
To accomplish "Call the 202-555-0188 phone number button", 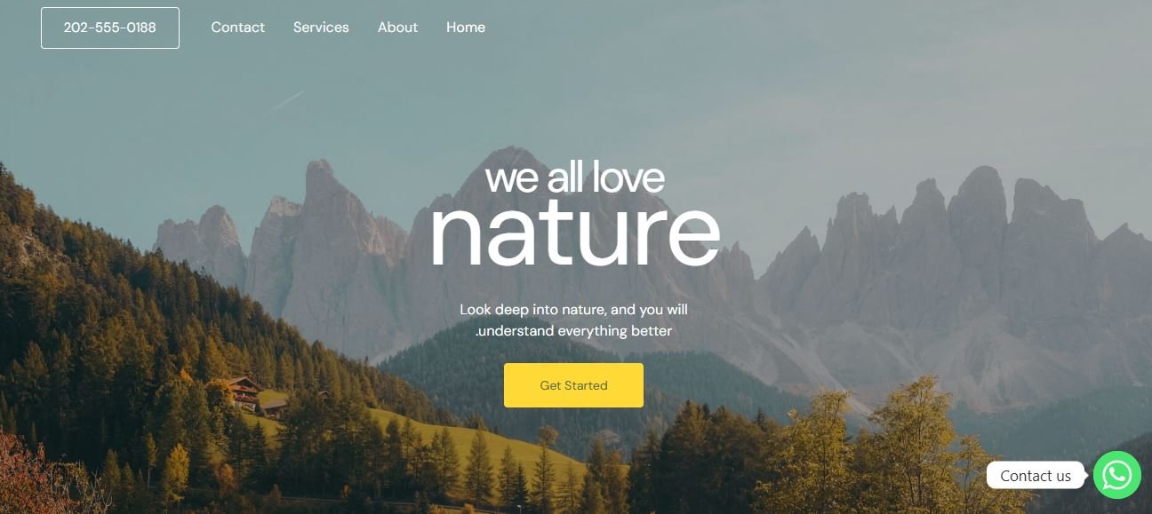I will 110,28.
